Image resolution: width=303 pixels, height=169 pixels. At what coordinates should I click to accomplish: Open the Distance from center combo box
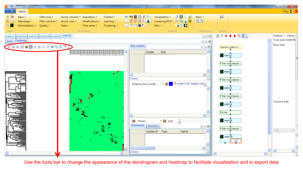pos(148,84)
